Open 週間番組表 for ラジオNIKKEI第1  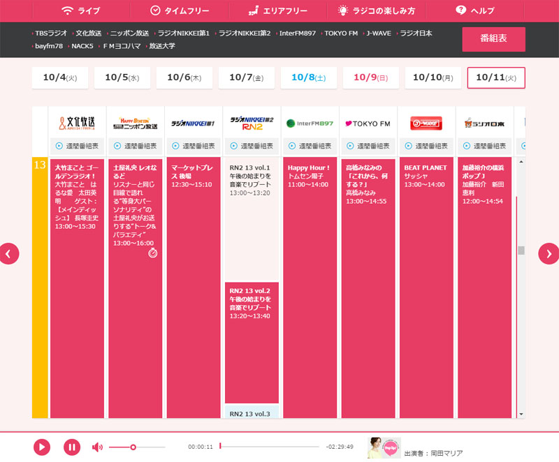click(x=194, y=146)
